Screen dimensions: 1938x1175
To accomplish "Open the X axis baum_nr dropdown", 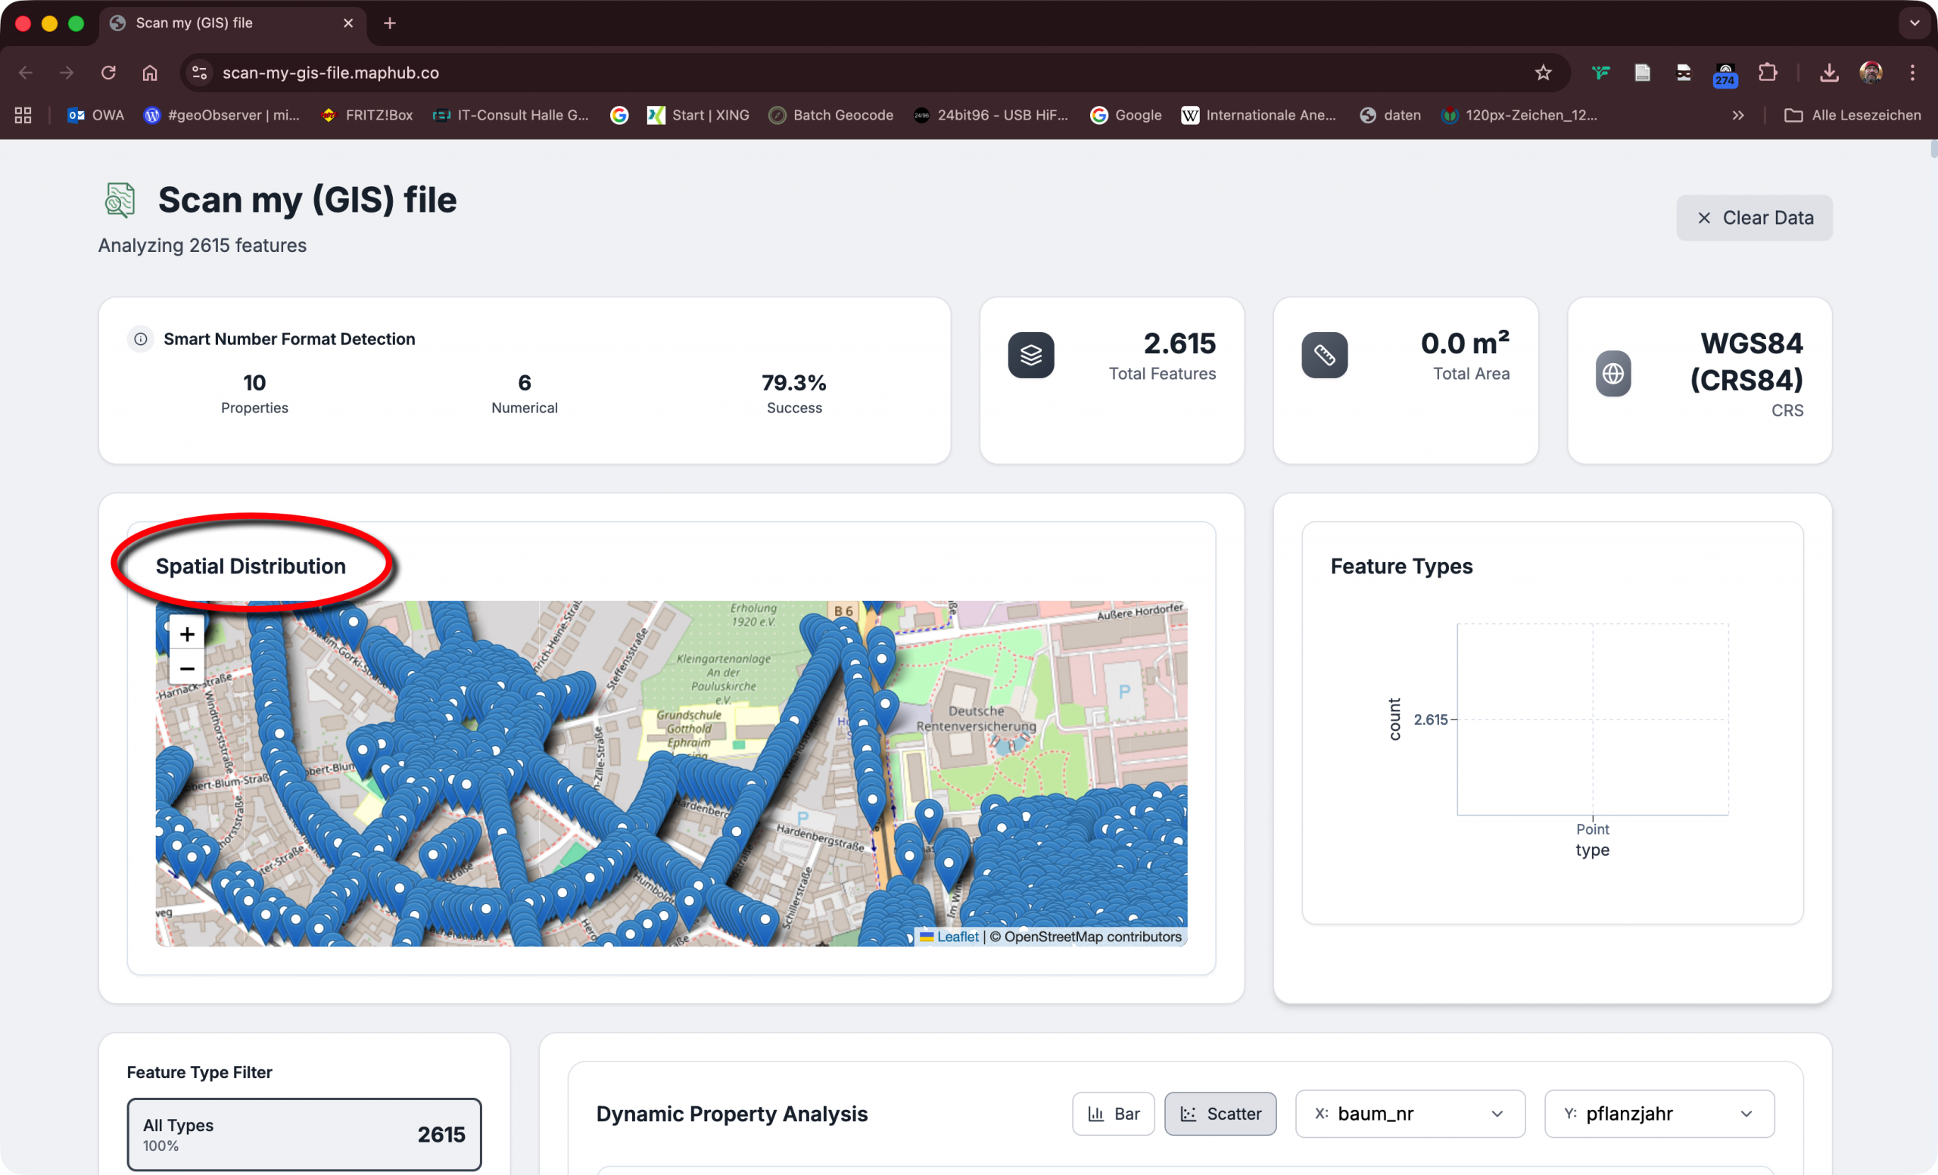I will click(1410, 1114).
